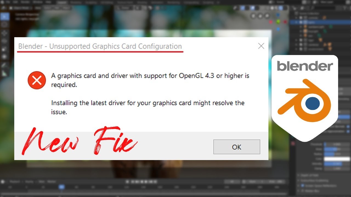Image resolution: width=351 pixels, height=197 pixels.
Task: Select the highlighted Select Box tool in Blender's toolbar
Action: pos(4,16)
